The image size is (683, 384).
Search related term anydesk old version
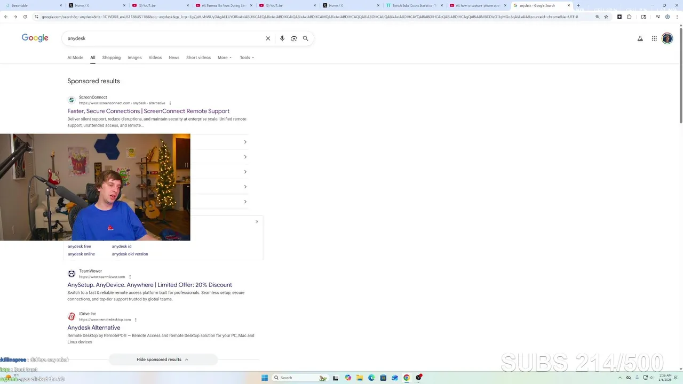coord(130,254)
